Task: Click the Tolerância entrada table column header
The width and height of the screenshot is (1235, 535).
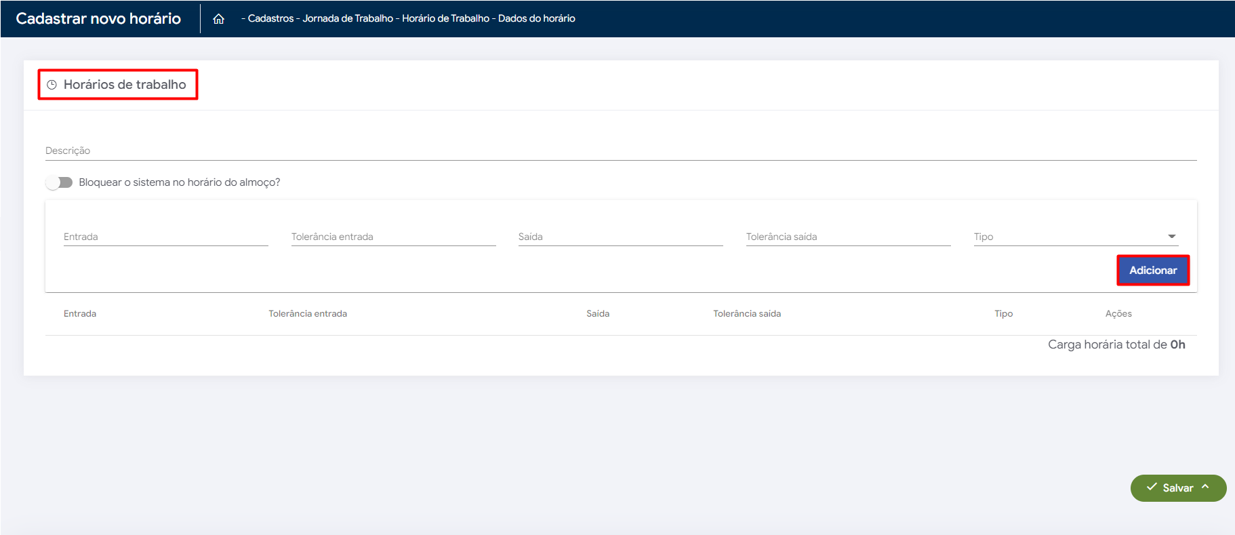Action: coord(308,313)
